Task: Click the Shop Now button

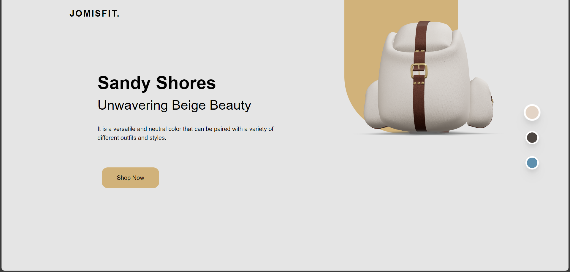Action: coord(130,178)
